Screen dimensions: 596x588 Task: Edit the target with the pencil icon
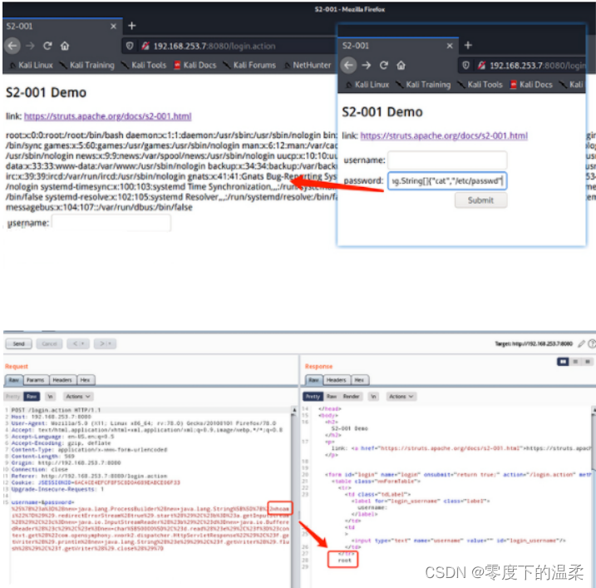[581, 343]
